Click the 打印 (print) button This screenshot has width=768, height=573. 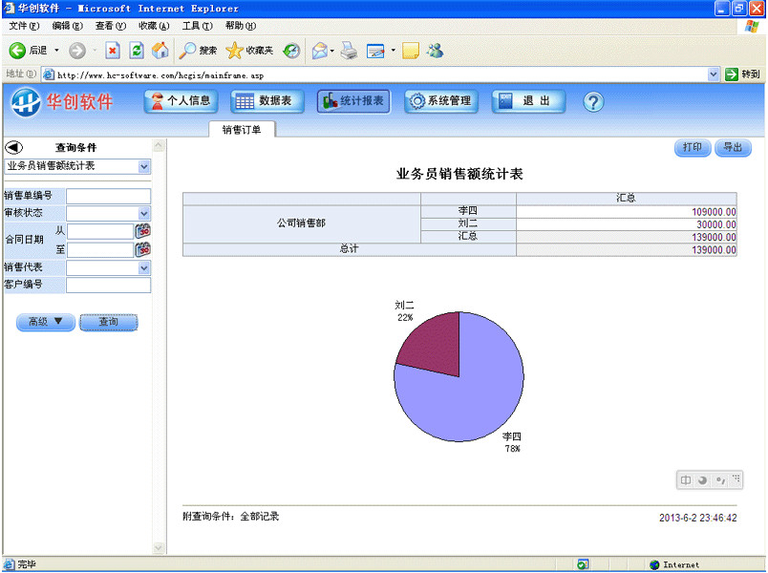click(x=692, y=147)
